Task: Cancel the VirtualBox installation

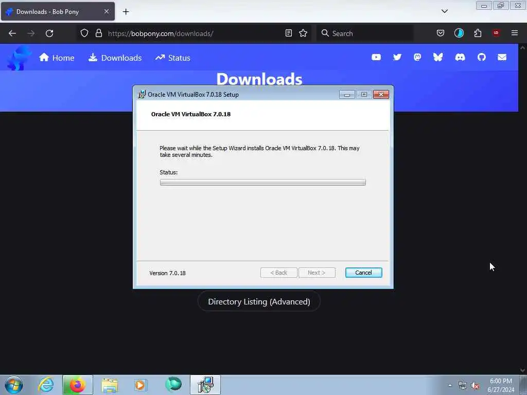Action: pos(363,273)
